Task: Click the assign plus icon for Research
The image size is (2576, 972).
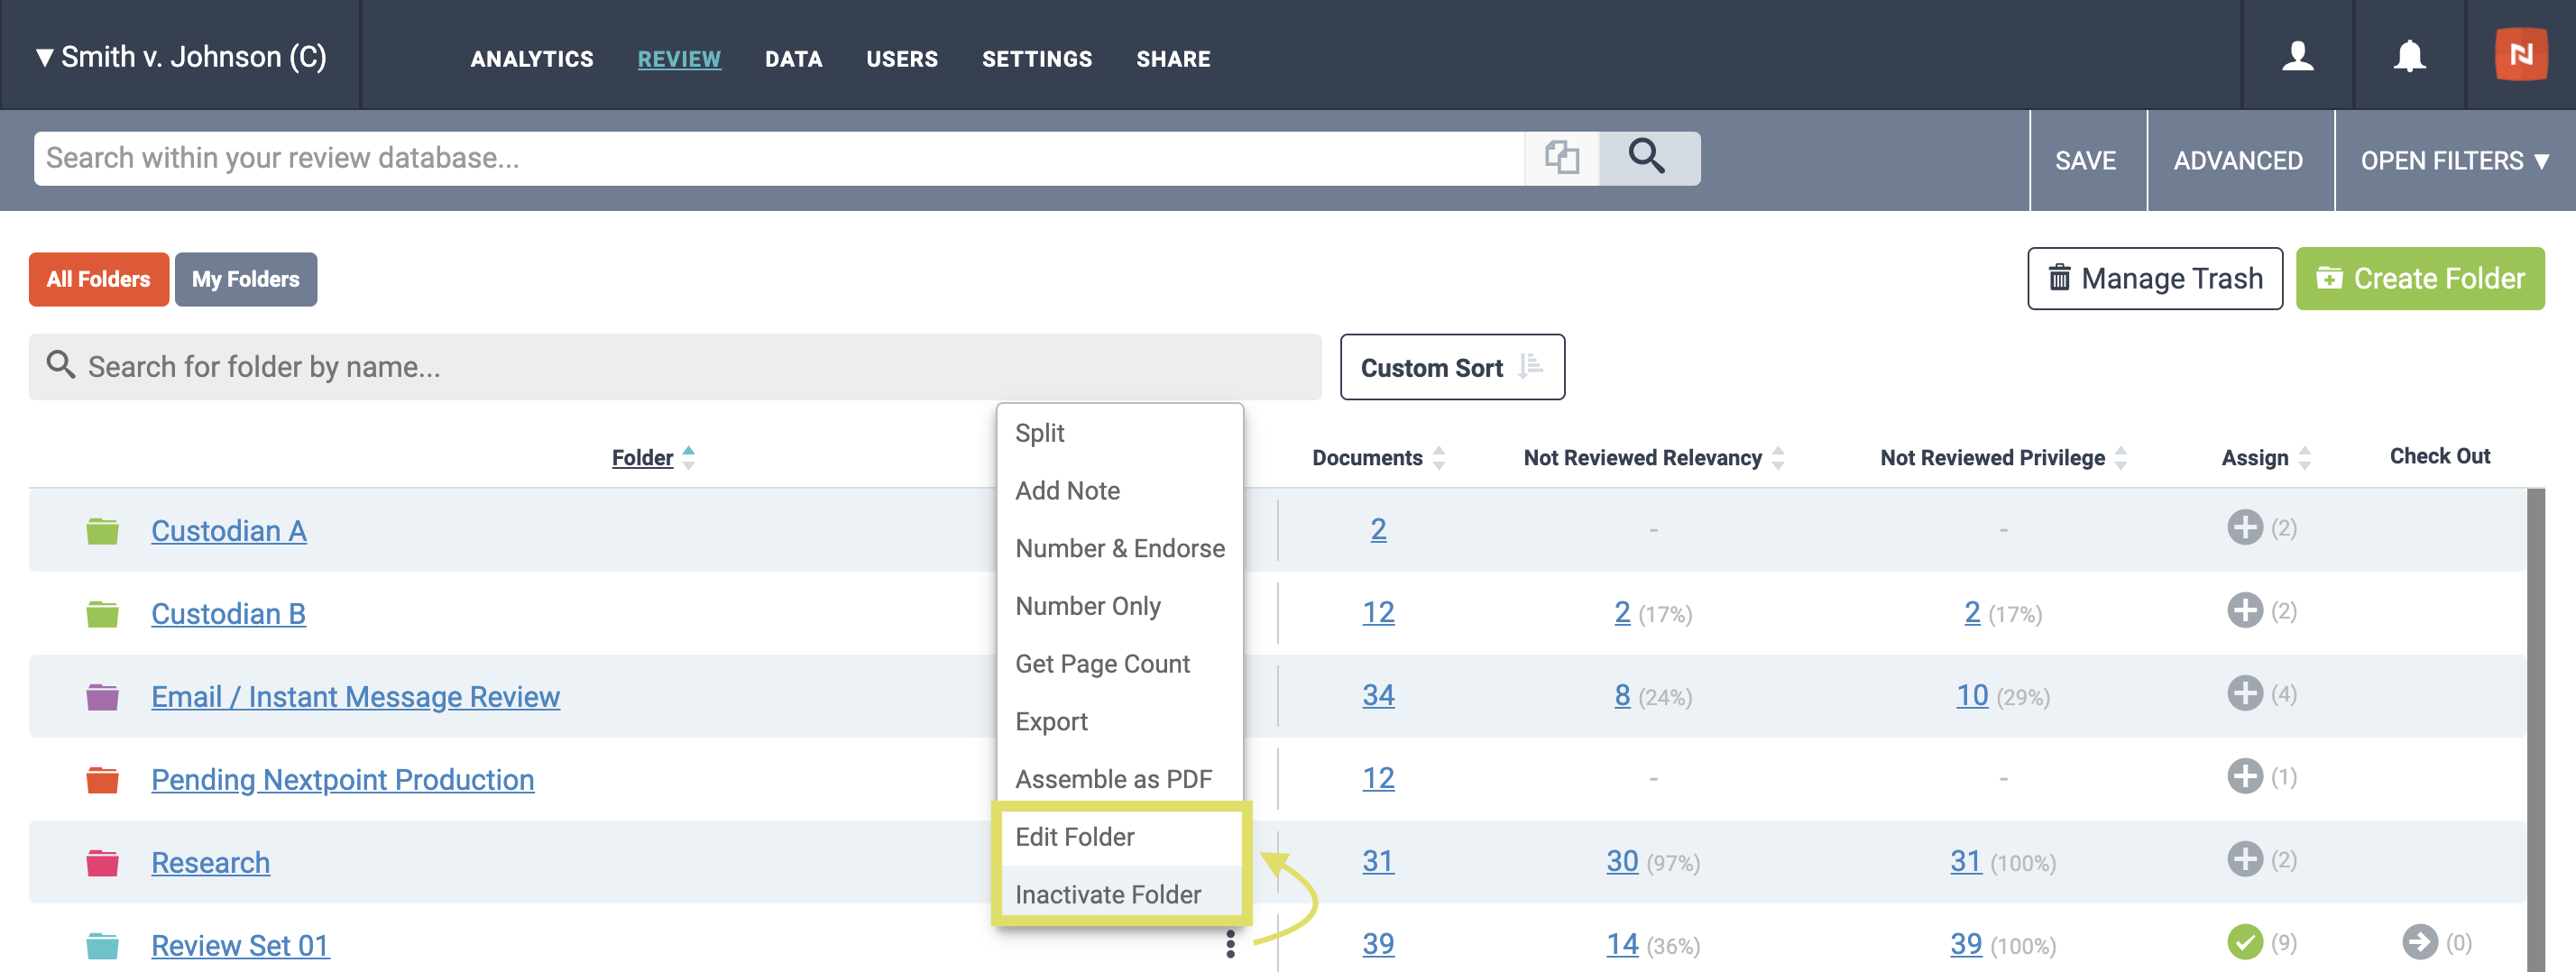Action: 2244,859
